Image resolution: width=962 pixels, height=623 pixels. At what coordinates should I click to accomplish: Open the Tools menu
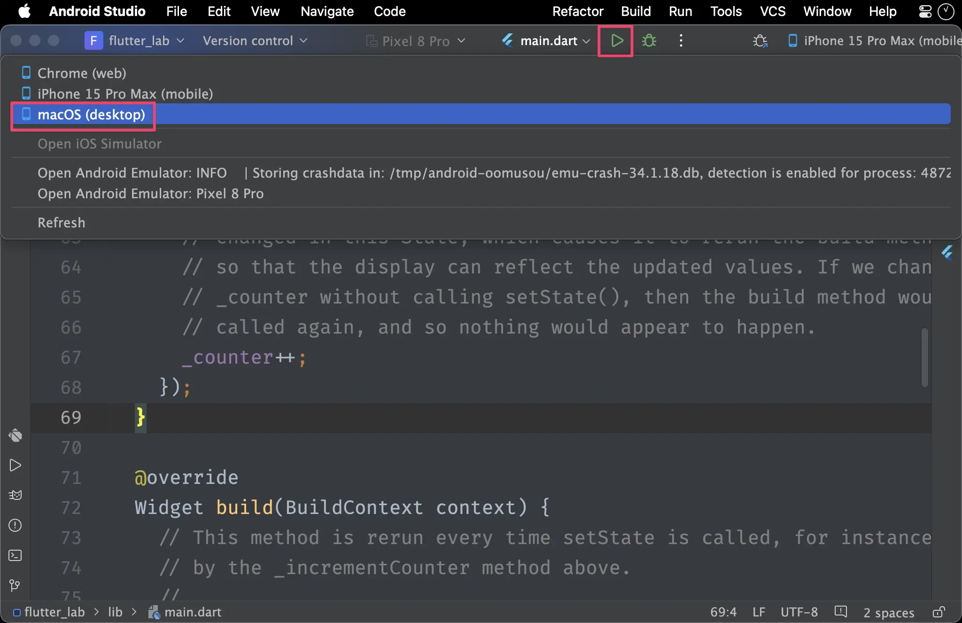coord(726,11)
